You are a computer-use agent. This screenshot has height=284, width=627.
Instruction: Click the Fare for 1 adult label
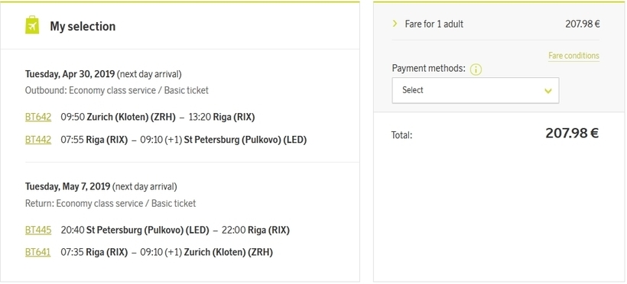434,24
